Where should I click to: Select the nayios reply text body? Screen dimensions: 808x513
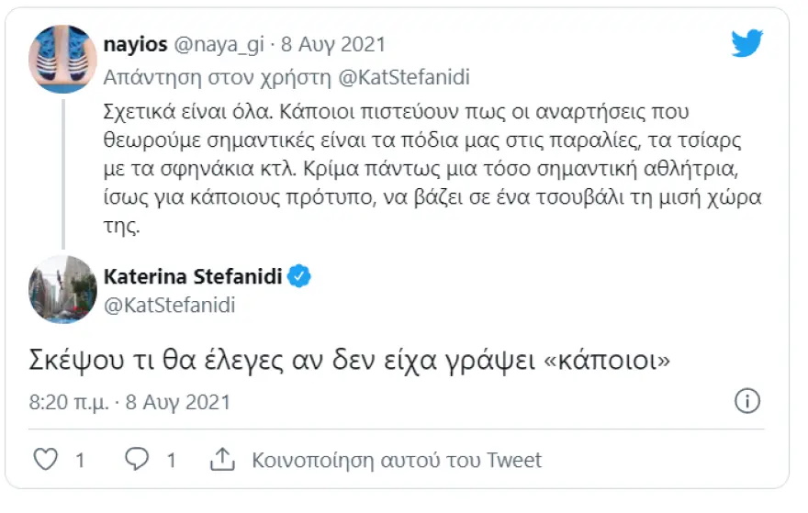432,169
